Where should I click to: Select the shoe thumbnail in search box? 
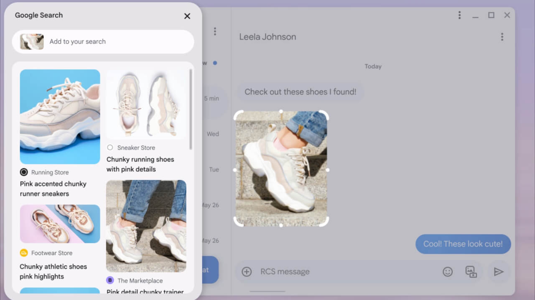pyautogui.click(x=32, y=42)
